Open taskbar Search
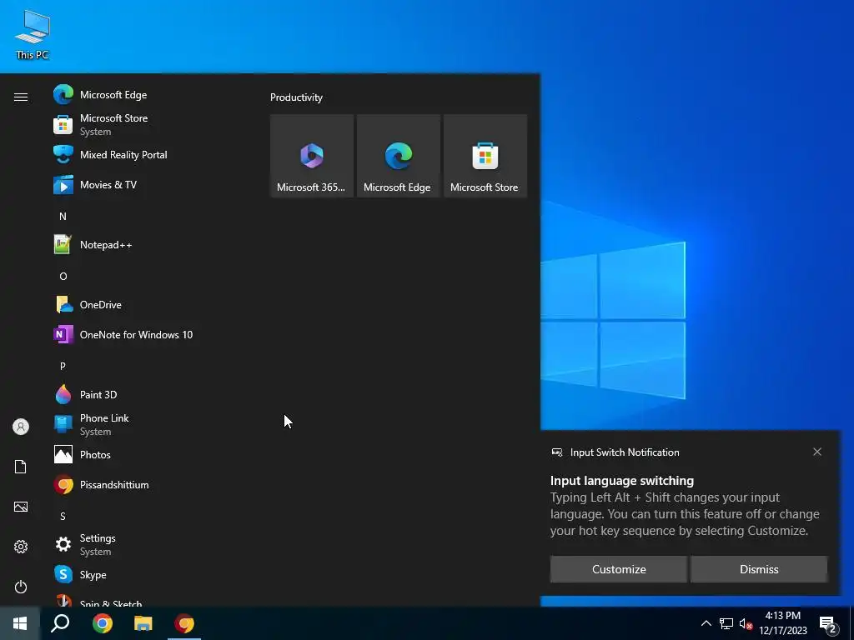This screenshot has width=854, height=640. click(60, 623)
